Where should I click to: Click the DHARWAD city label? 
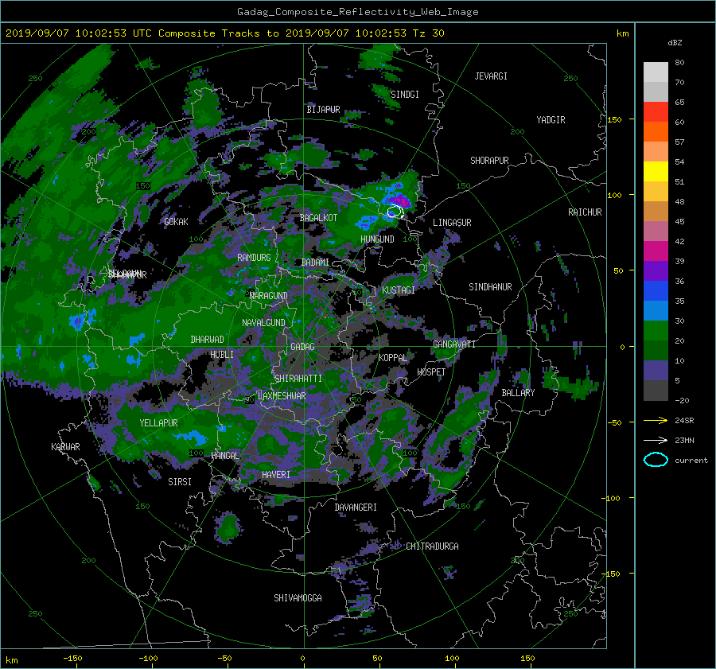[x=207, y=340]
